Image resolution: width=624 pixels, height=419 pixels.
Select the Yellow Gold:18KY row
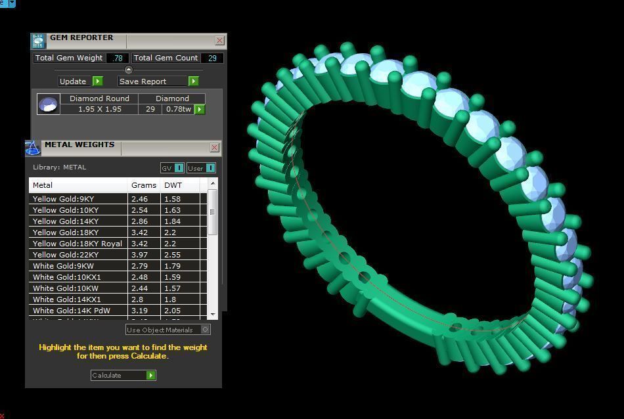click(118, 232)
